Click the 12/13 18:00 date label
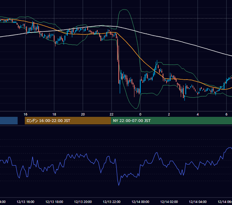 tap(54, 202)
